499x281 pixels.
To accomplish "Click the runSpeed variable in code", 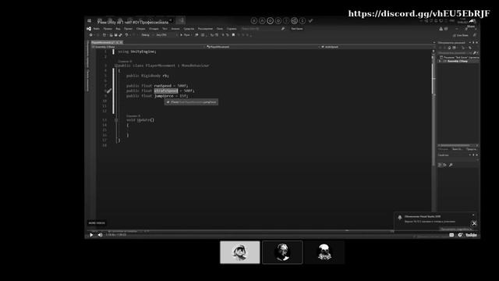I will click(x=163, y=86).
